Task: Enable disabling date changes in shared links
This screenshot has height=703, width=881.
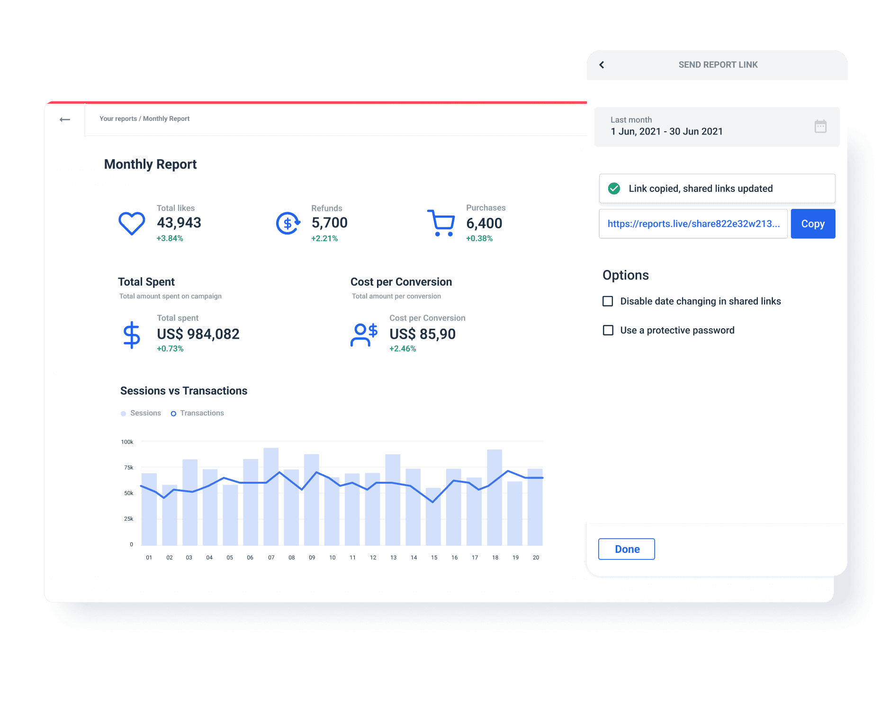Action: point(607,301)
